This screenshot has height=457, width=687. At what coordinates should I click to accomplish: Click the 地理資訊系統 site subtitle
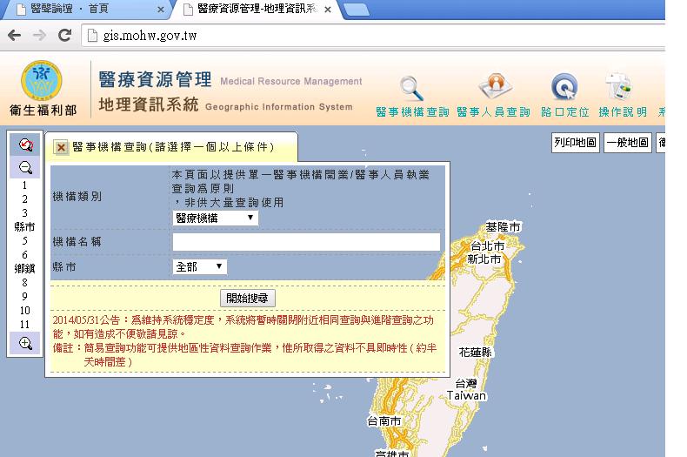tap(149, 104)
